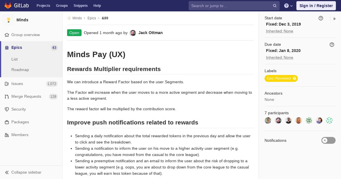Click the Sign in / Register button
Screen dimensions: 341x179
[x=316, y=6]
